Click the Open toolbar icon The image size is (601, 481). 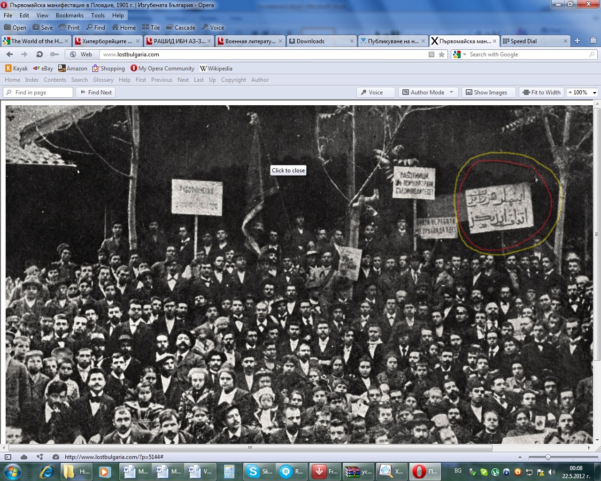pos(8,27)
